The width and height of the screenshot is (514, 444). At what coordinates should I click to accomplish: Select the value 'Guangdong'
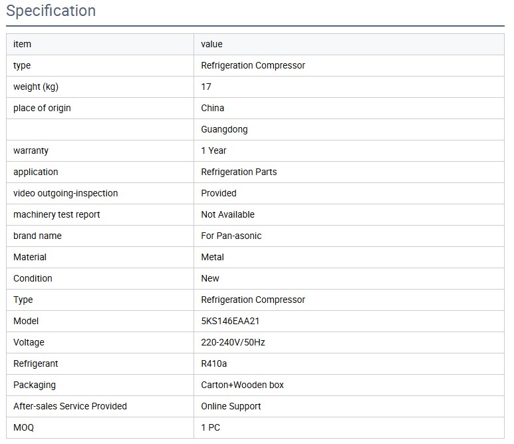tap(224, 129)
